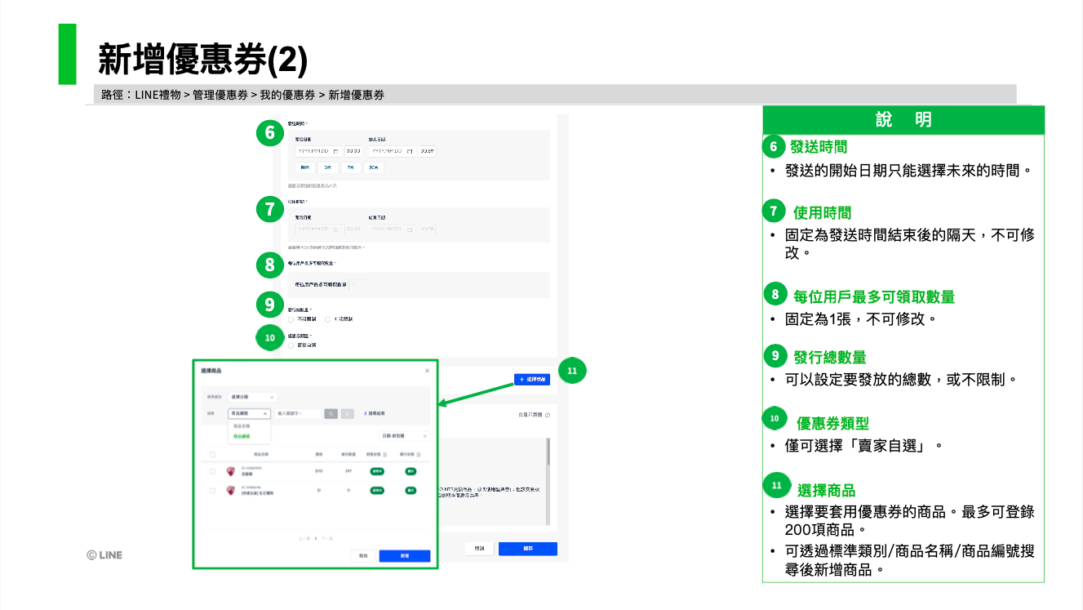Collapse the 商品編號 search-type dropdown

[x=249, y=413]
